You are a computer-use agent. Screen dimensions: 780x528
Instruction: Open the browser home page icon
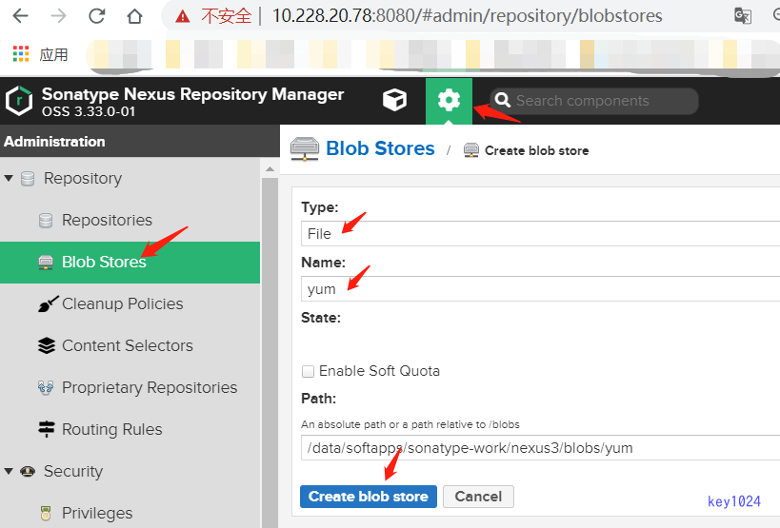pyautogui.click(x=134, y=16)
